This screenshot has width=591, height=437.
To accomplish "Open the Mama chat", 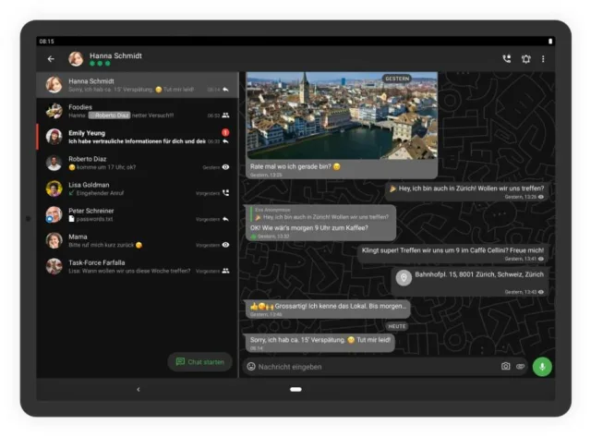I will click(138, 240).
